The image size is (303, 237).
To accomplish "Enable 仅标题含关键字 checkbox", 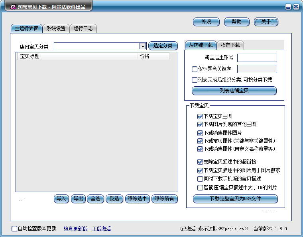I will [x=194, y=69].
